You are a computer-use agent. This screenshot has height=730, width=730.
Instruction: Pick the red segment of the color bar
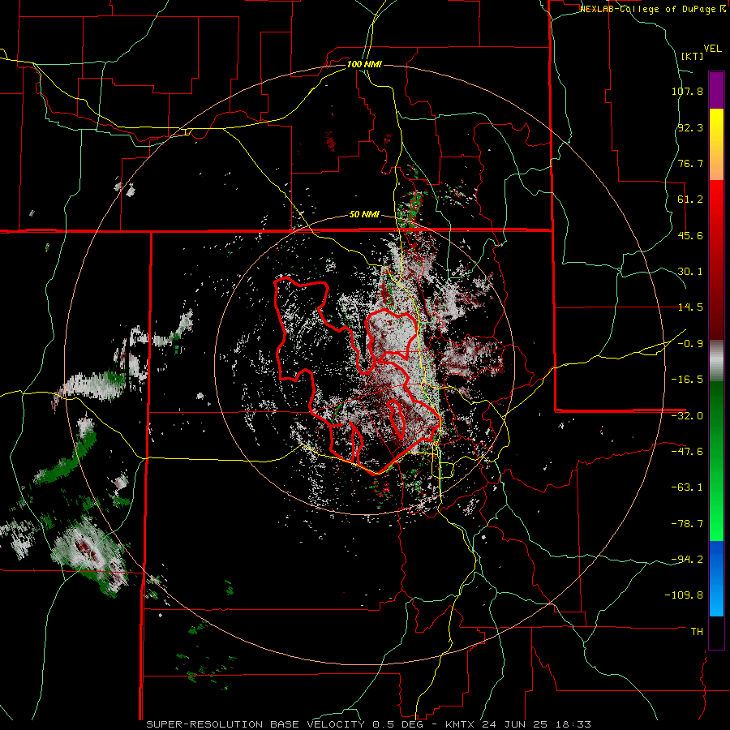coord(716,260)
